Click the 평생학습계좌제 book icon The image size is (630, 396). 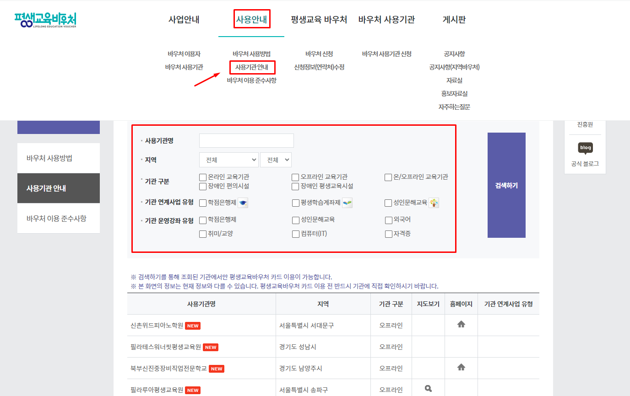pos(347,203)
